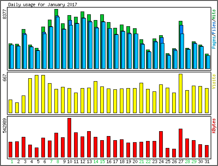Screen dimensions: 218x166
Task: Click the yellow visits bar for day 14
Action: (x=96, y=97)
